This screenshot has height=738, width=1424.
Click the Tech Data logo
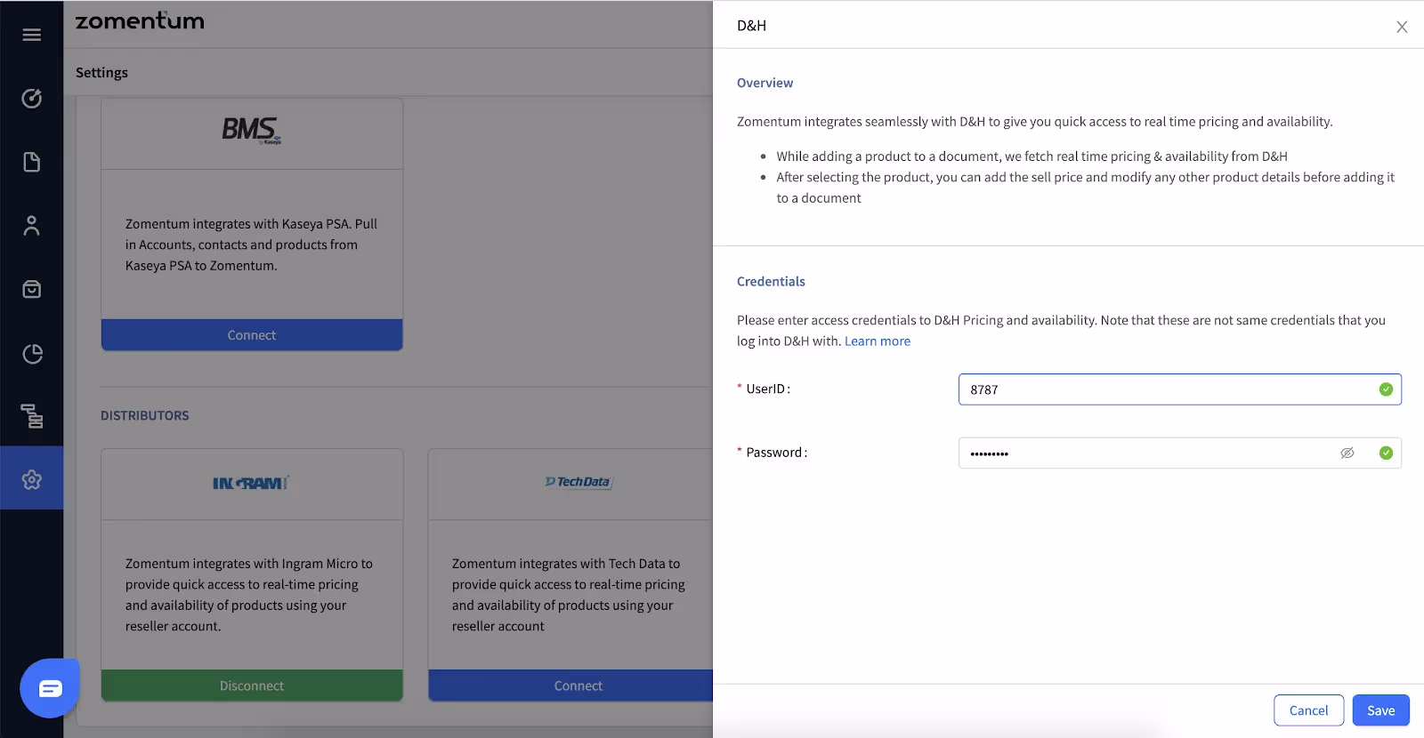(x=578, y=482)
